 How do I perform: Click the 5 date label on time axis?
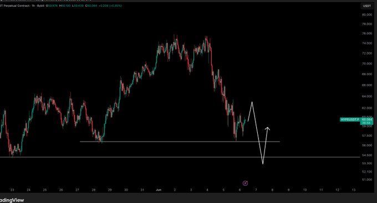pos(223,190)
